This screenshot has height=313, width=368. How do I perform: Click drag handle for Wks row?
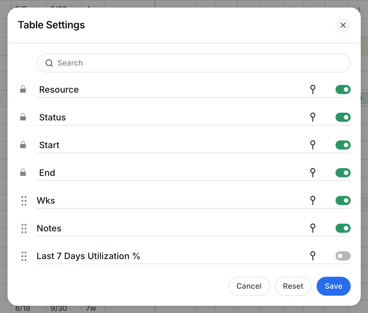click(x=24, y=200)
